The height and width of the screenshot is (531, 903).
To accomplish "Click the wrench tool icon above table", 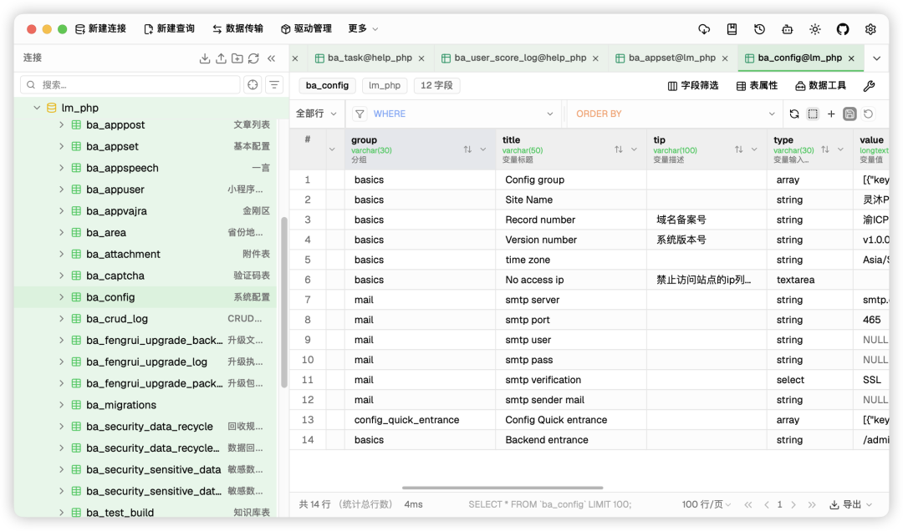I will (x=869, y=86).
